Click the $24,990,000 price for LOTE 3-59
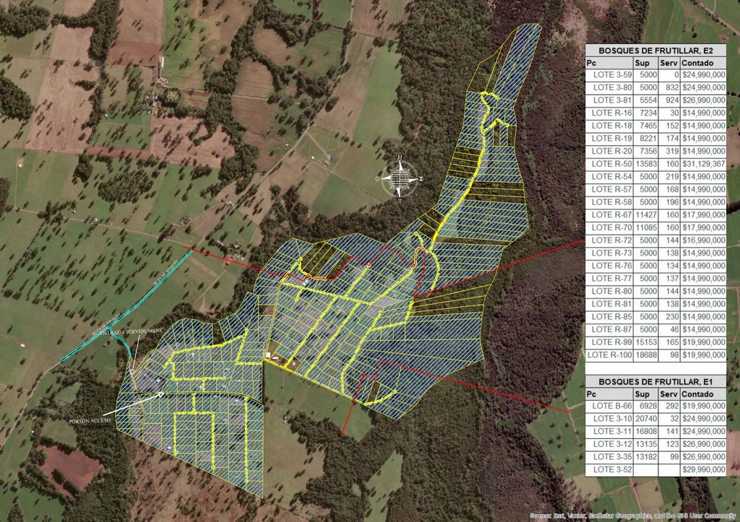Viewport: 740px width, 522px height. (703, 75)
